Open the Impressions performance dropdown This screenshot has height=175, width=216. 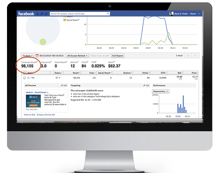pos(161,91)
